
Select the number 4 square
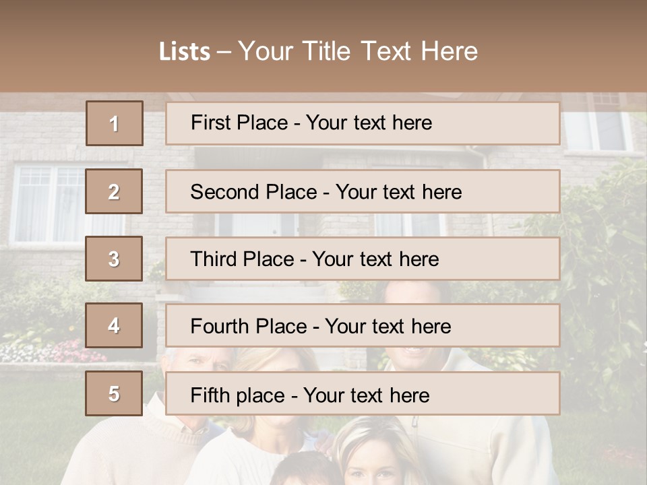[114, 325]
